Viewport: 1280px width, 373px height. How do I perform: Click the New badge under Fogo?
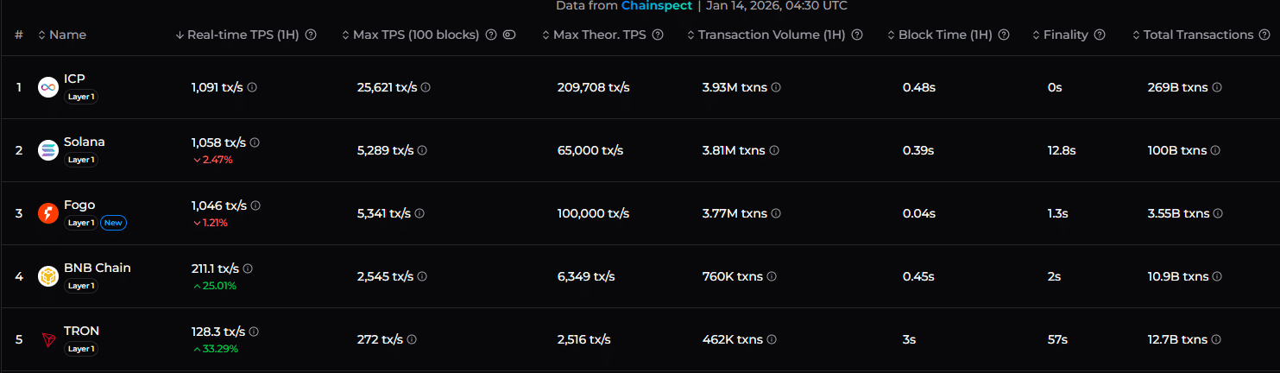coord(113,223)
